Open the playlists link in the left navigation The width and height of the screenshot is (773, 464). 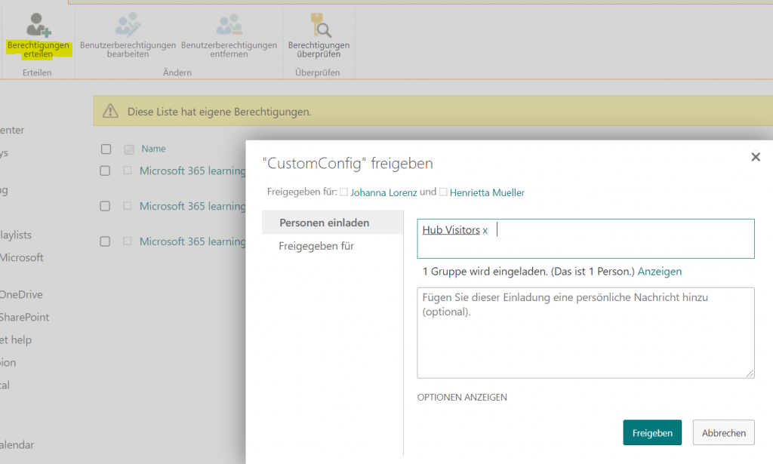(x=16, y=235)
